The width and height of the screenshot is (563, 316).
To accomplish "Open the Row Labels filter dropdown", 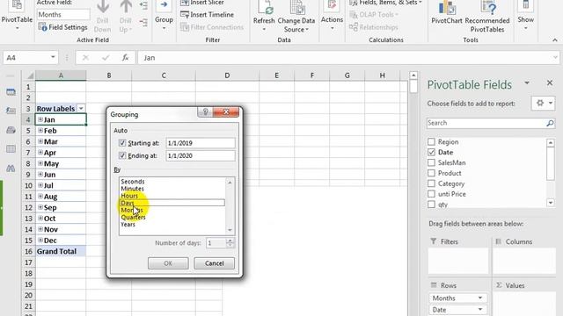I will coord(81,108).
